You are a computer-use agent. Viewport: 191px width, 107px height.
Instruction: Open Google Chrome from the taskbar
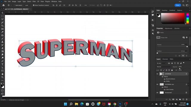pyautogui.click(x=115, y=104)
